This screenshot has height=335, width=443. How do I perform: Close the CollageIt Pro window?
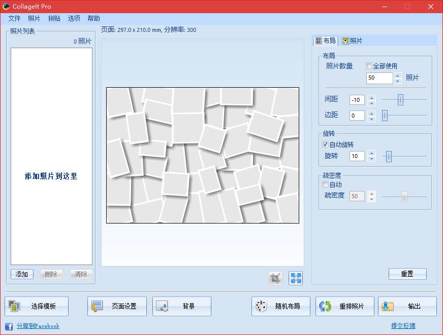tap(431, 7)
